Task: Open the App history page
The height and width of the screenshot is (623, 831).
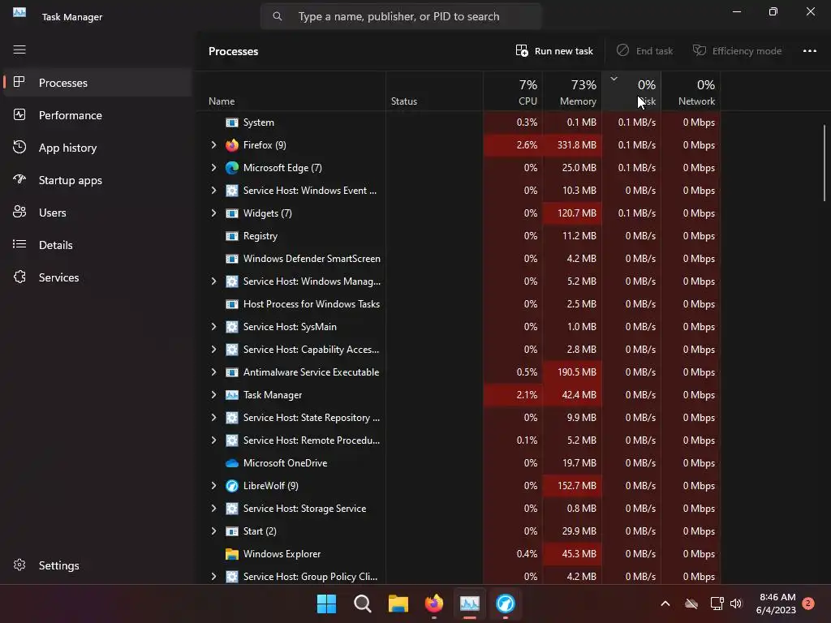Action: 97,148
